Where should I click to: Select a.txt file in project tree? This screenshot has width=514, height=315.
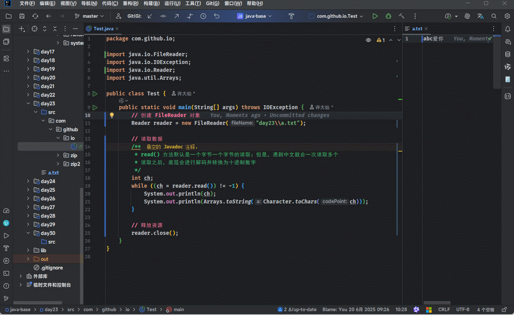tap(53, 173)
